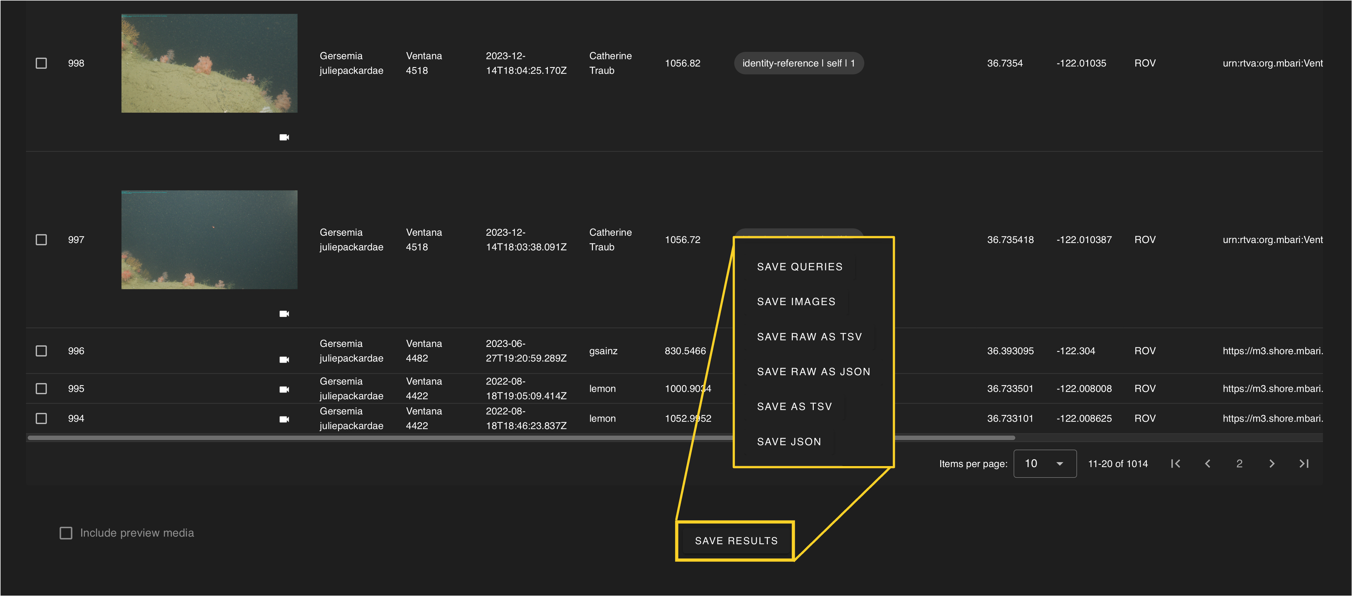The height and width of the screenshot is (597, 1352).
Task: Enable Include preview media checkbox
Action: point(66,533)
